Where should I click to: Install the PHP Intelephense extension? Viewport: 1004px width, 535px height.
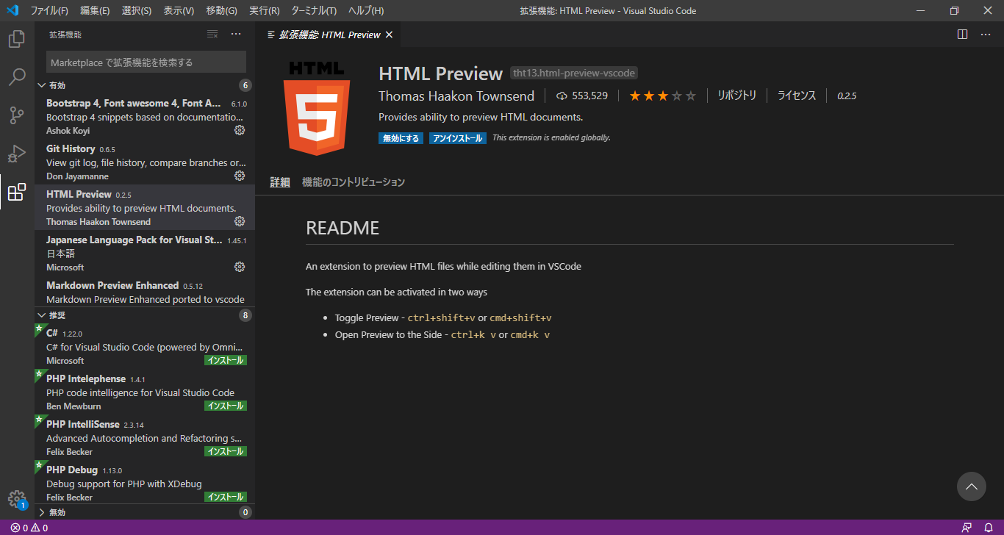click(225, 406)
